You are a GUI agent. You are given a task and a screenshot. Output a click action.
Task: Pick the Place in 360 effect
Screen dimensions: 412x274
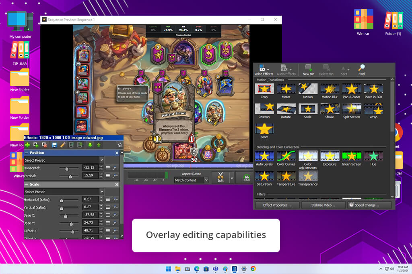click(x=373, y=91)
